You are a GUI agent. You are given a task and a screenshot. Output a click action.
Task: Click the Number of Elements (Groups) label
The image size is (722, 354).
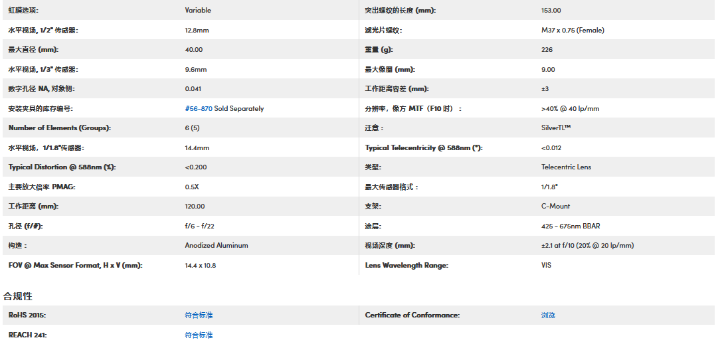(x=59, y=128)
